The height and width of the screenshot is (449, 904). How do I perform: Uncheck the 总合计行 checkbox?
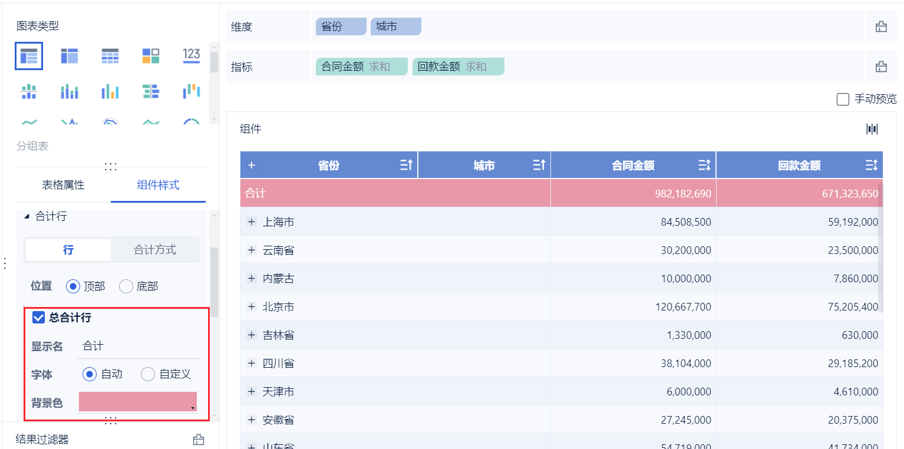(x=39, y=318)
